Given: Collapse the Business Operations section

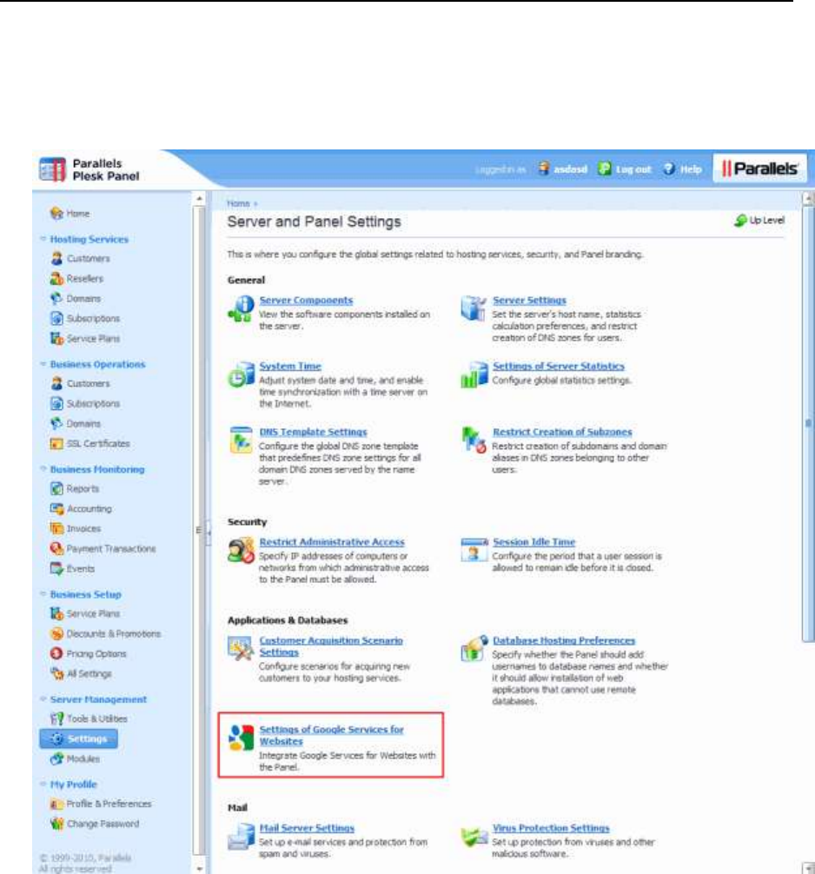Looking at the screenshot, I should coord(43,364).
